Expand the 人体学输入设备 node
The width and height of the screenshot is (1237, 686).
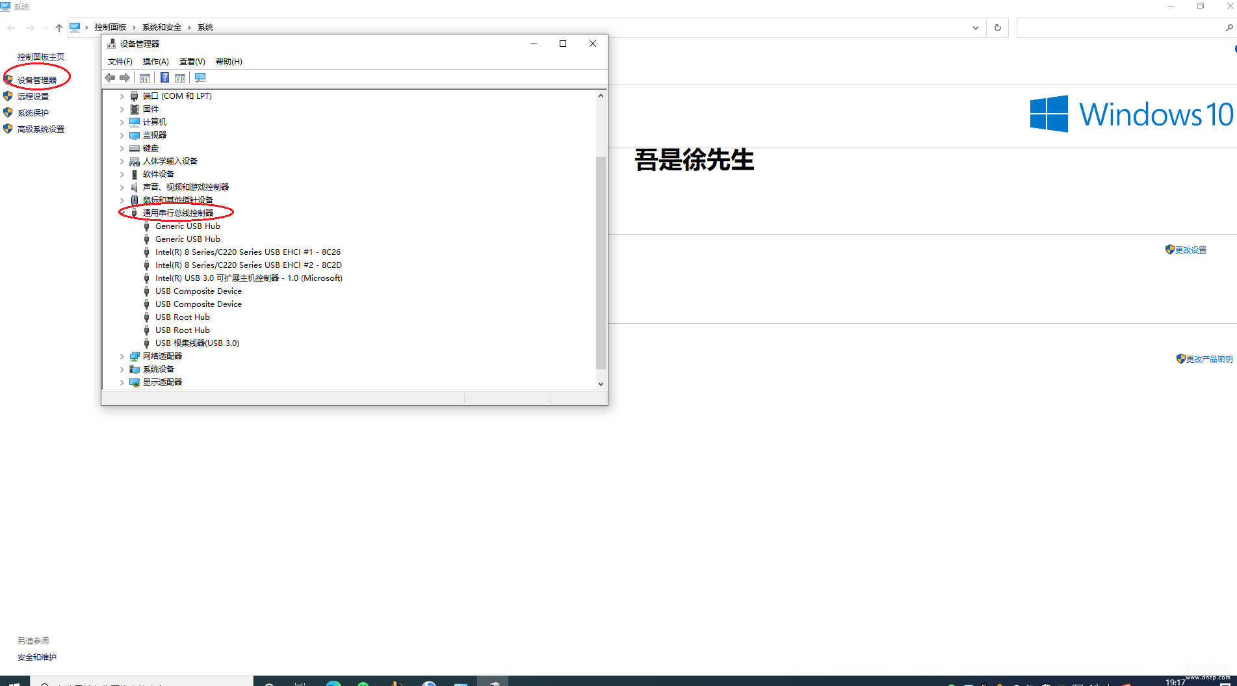coord(122,161)
